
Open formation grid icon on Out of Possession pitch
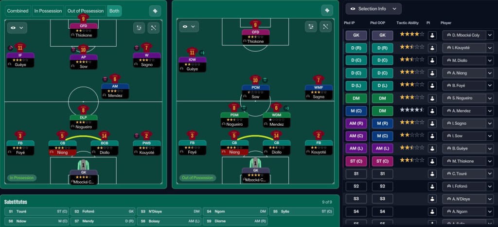(311, 27)
